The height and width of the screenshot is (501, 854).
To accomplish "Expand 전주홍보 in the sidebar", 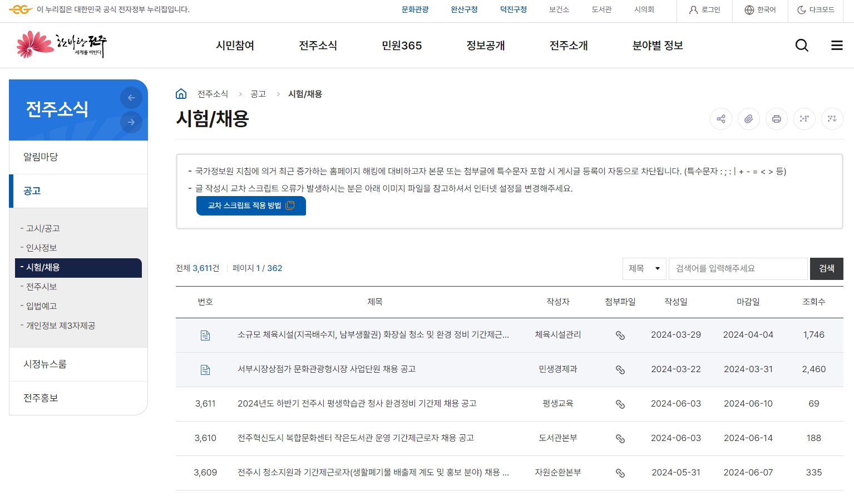I will (78, 398).
